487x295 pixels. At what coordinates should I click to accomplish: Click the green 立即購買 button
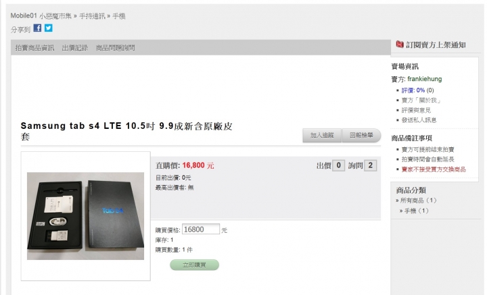(x=194, y=265)
